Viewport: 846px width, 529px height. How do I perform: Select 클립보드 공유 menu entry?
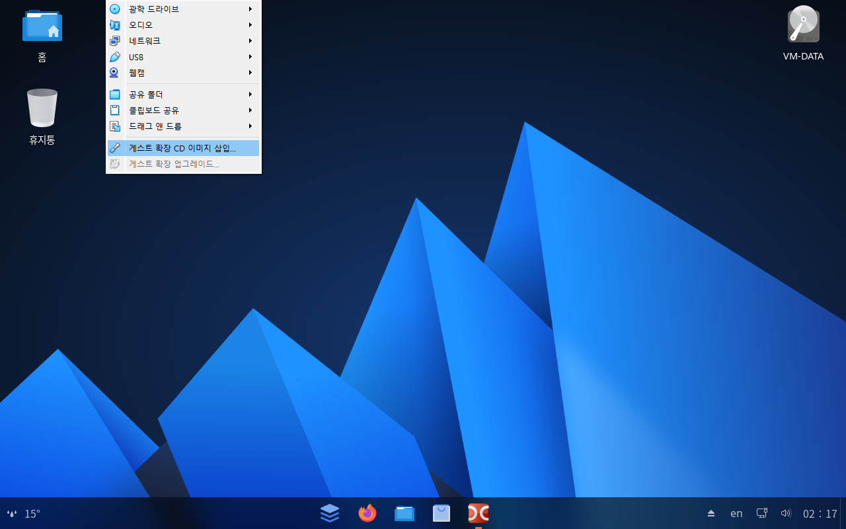click(183, 110)
